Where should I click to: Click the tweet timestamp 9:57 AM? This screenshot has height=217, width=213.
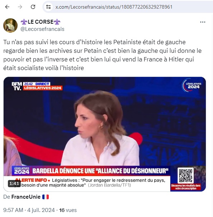click(13, 210)
